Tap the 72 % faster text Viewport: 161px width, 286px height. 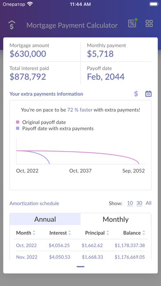tap(80, 110)
